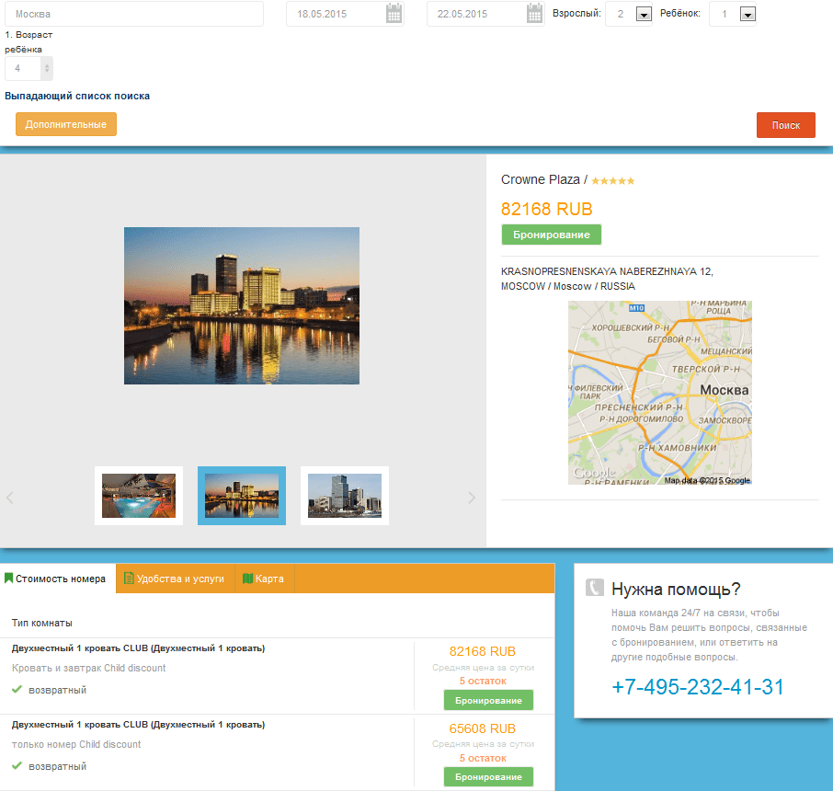Image resolution: width=833 pixels, height=791 pixels.
Task: Select the swimming pool thumbnail
Action: pyautogui.click(x=139, y=496)
